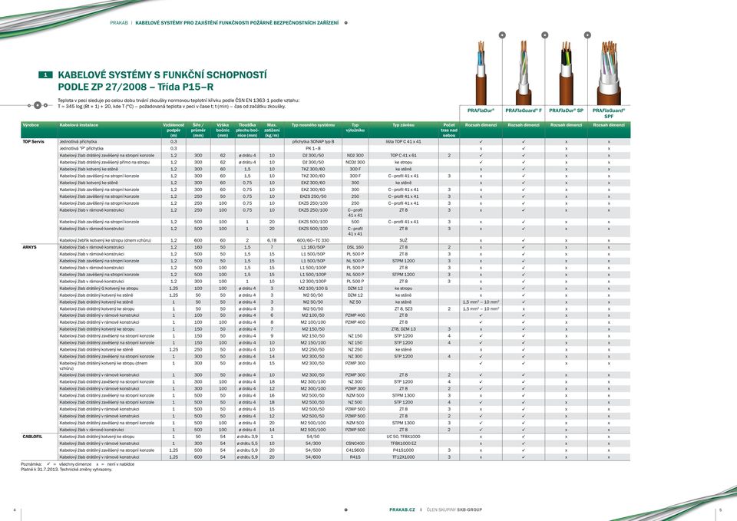The image size is (737, 521).
Task: Click the 'M2 100/100 G' cell
Action: click(x=313, y=289)
